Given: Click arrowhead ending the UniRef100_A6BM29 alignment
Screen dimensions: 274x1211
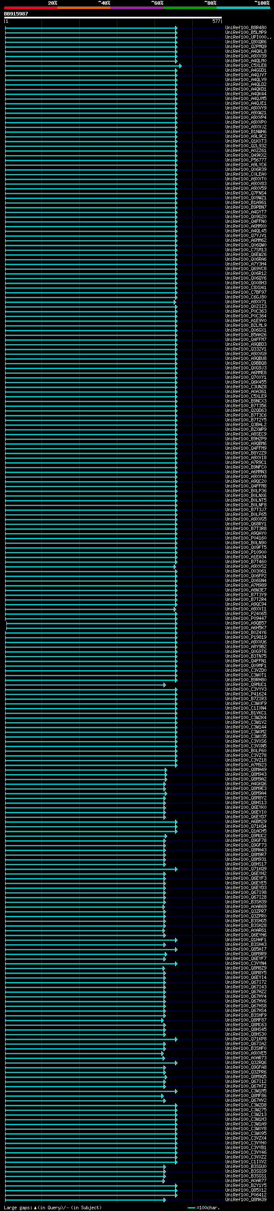Looking at the screenshot, I should pos(176,822).
